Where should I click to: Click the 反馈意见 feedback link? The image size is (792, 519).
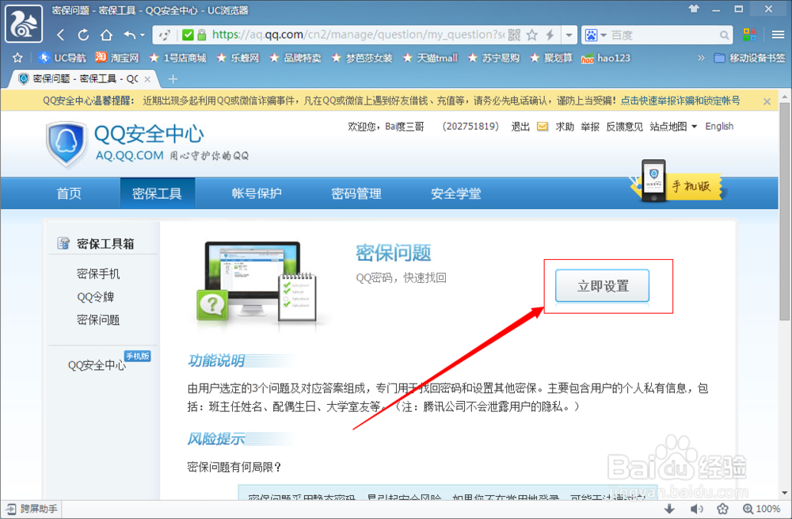coord(624,126)
